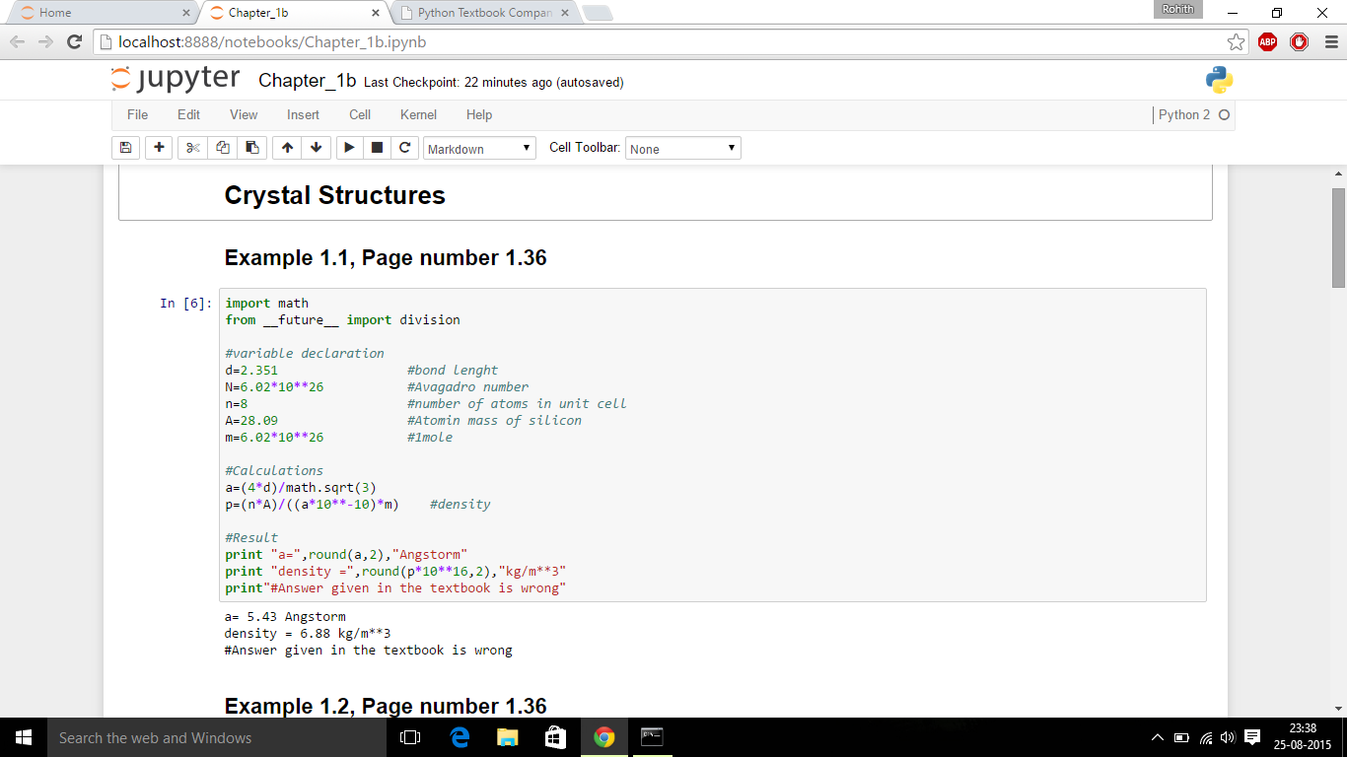Run the current cell
This screenshot has width=1347, height=757.
(349, 148)
